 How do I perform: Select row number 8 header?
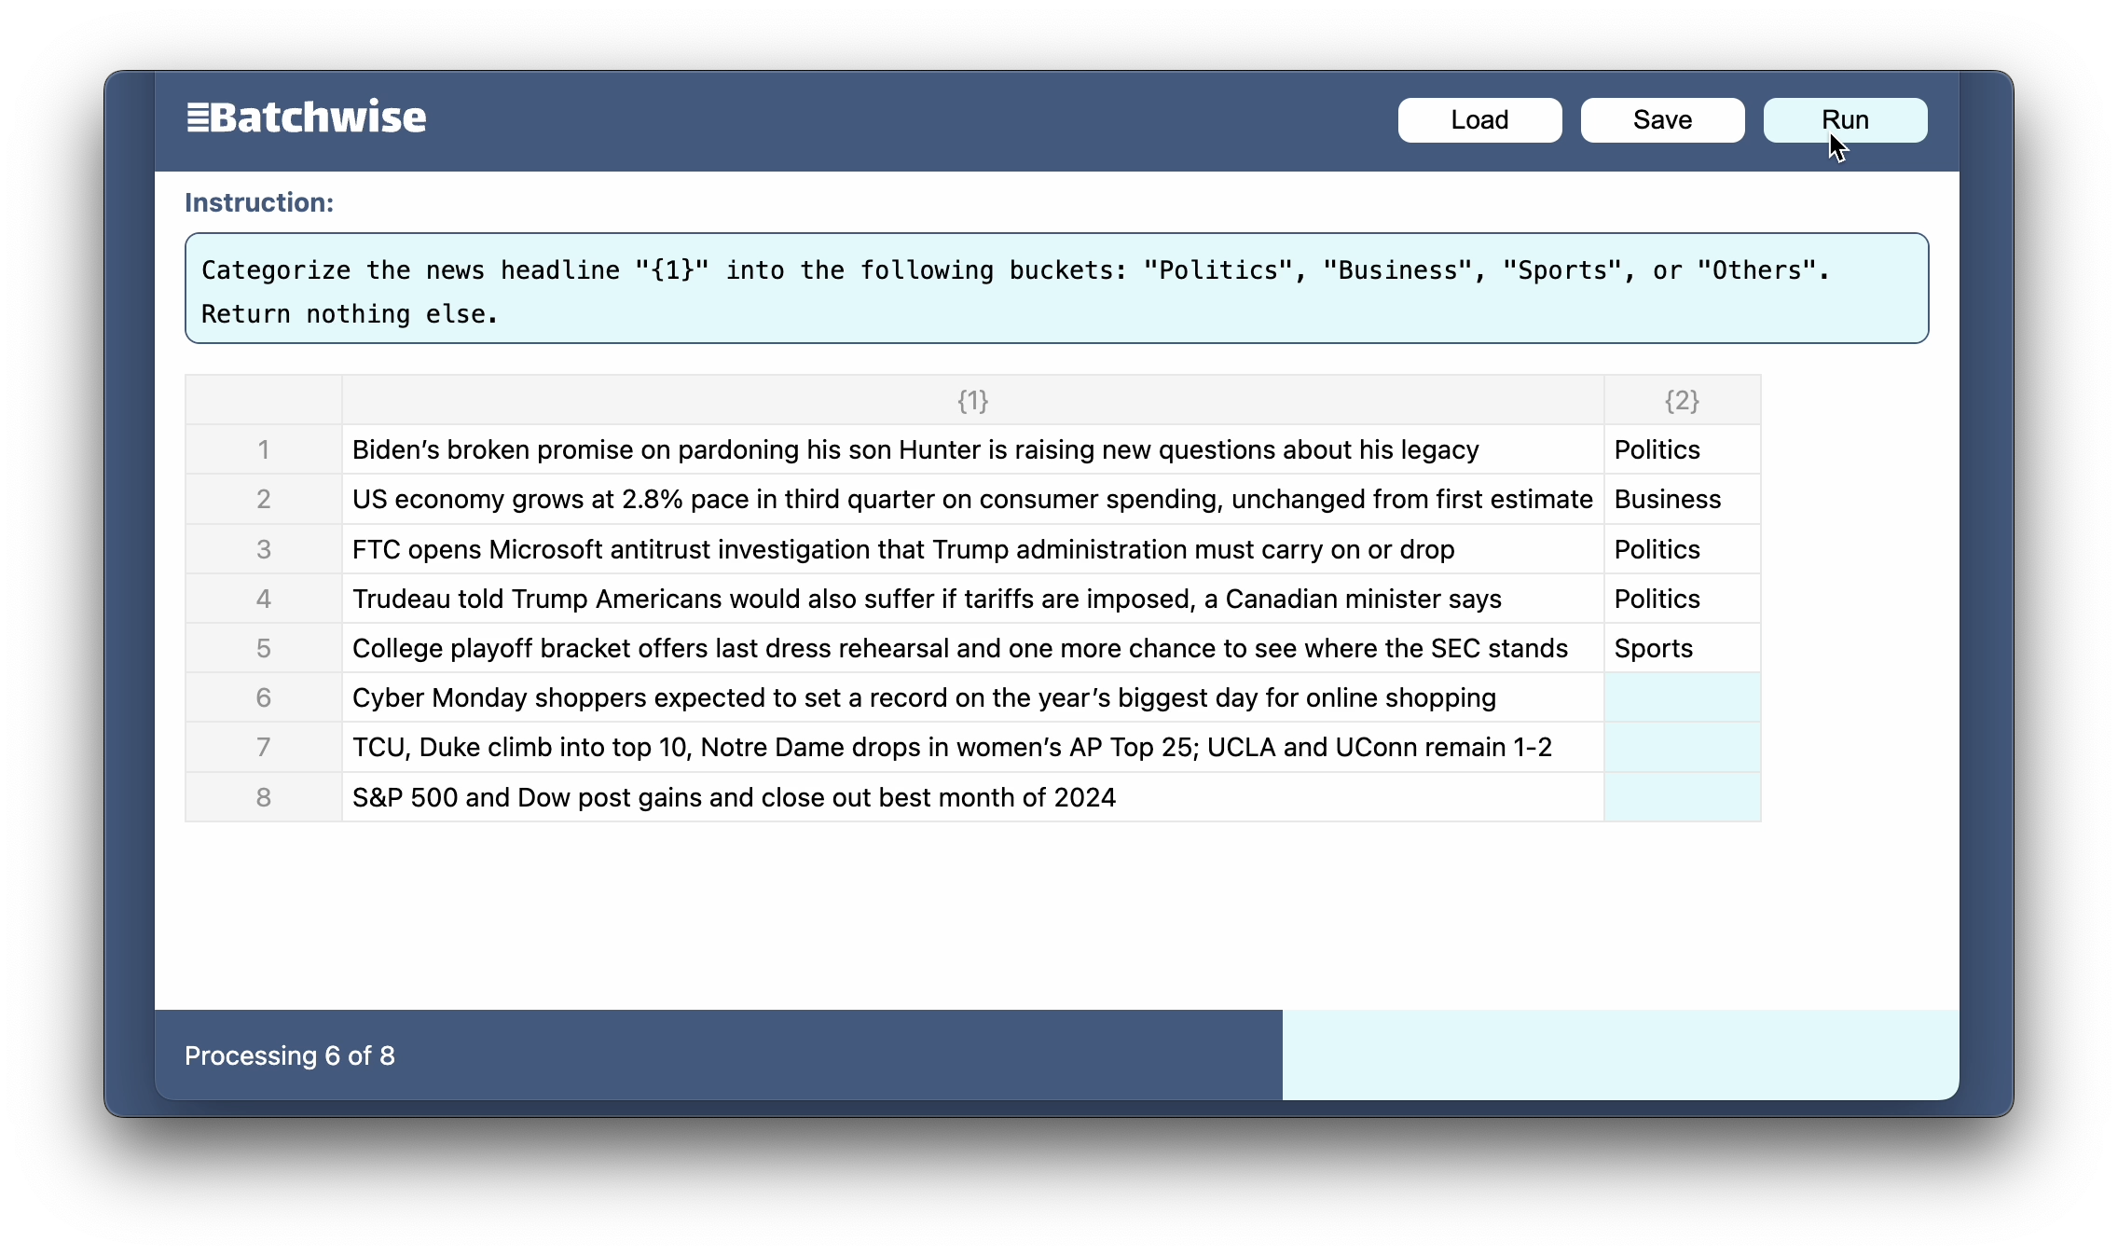coord(264,798)
